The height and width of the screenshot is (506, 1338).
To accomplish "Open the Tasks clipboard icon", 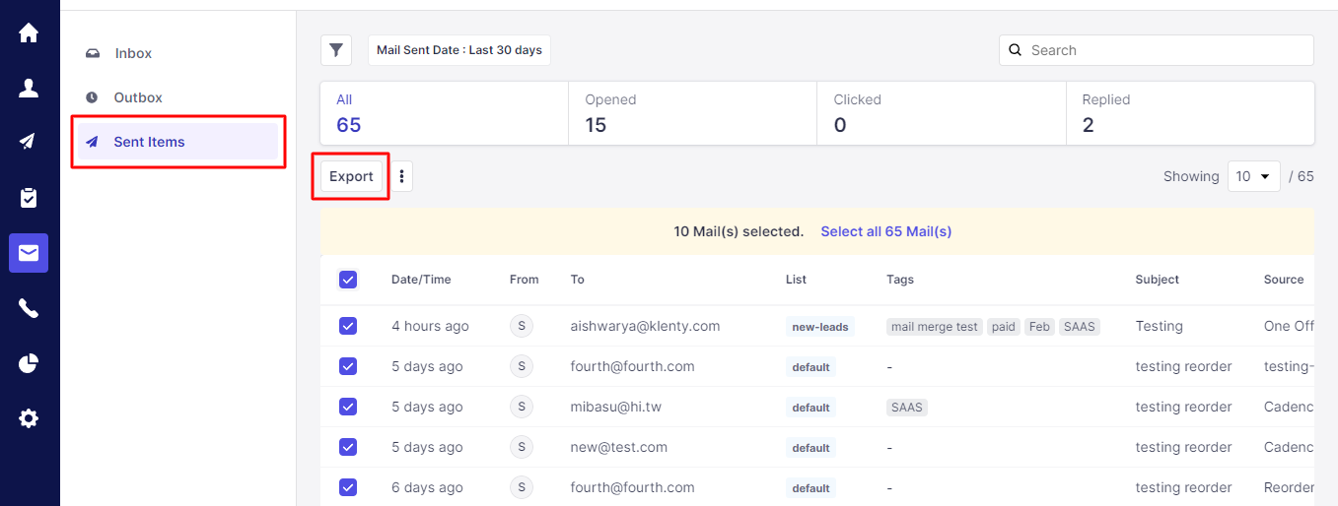I will 29,198.
